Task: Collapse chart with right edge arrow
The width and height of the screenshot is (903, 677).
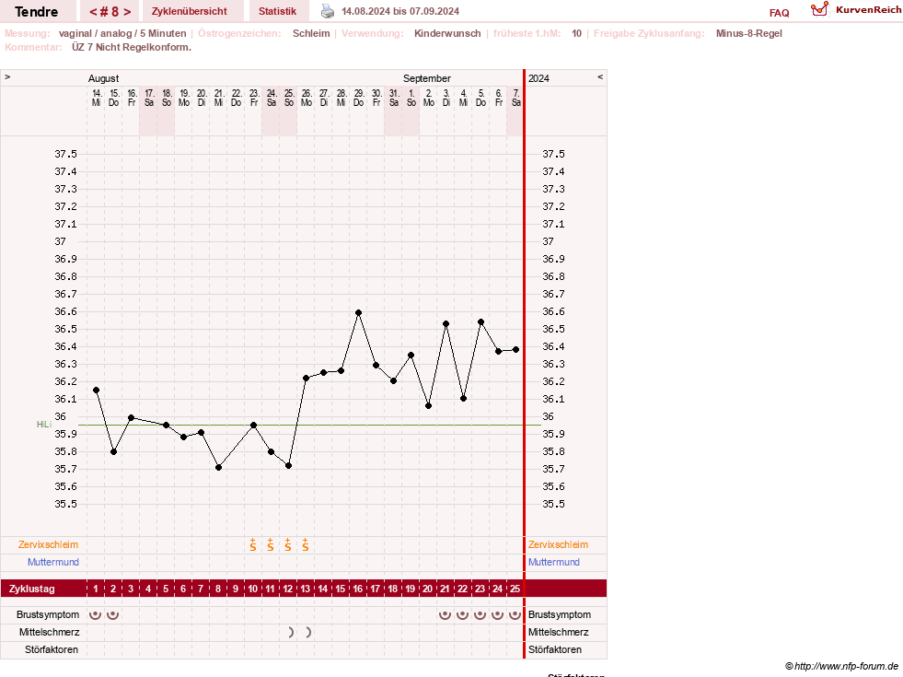Action: point(600,76)
